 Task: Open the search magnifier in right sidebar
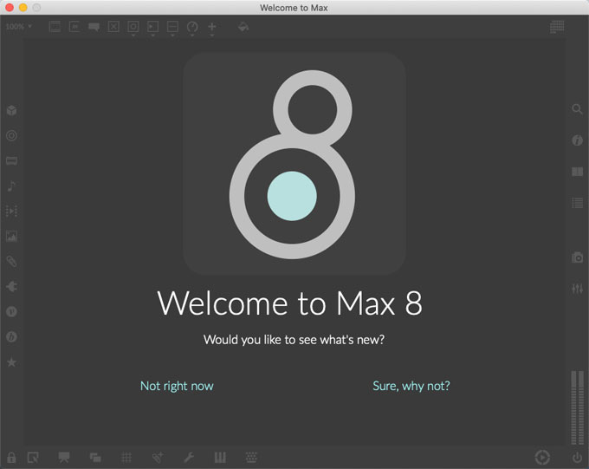point(577,110)
